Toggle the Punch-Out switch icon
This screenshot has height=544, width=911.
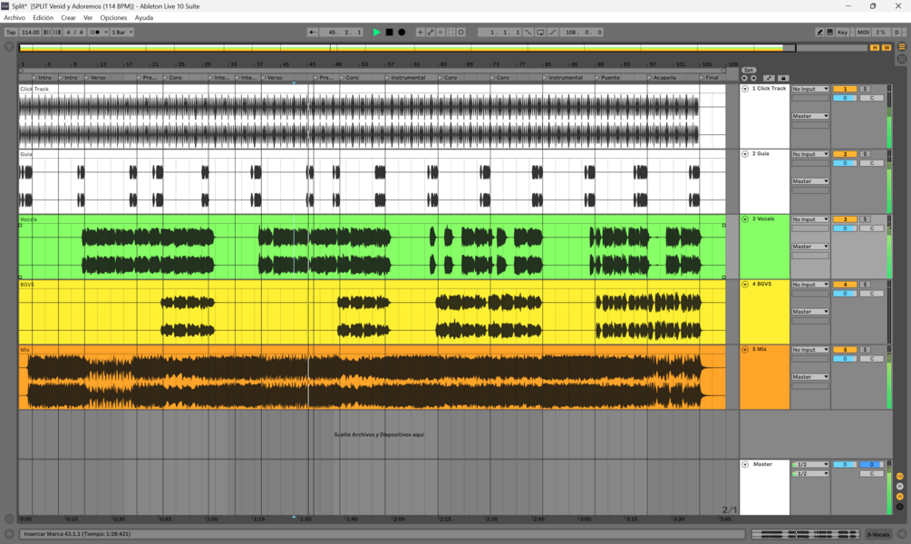tap(553, 33)
